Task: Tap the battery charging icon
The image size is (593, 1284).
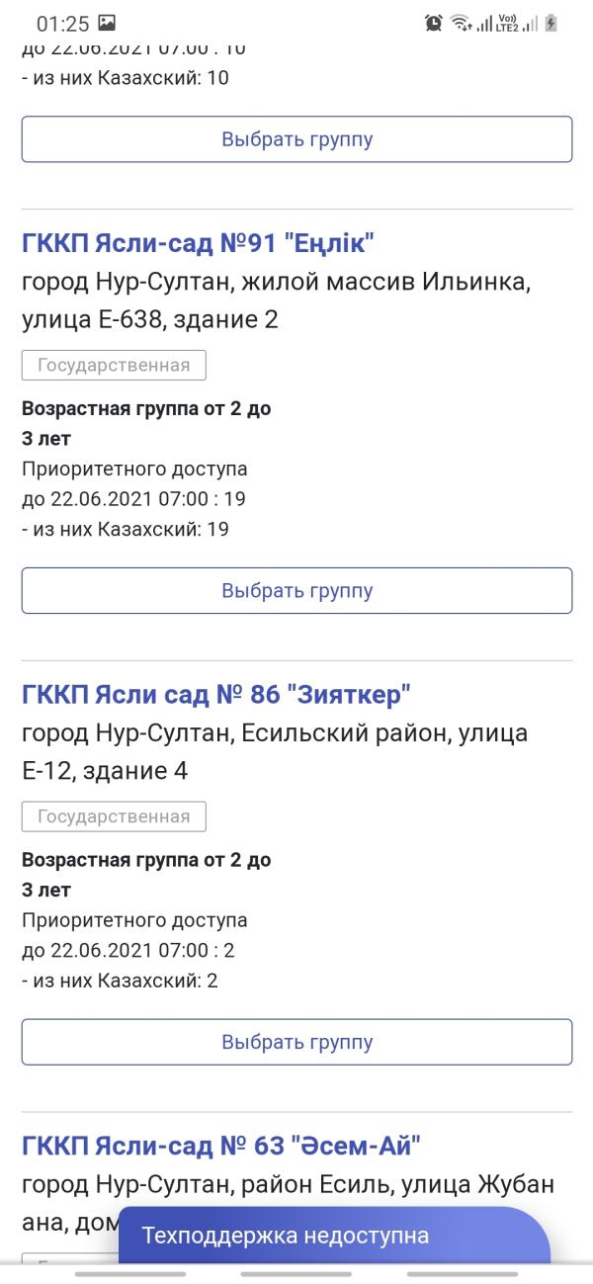Action: [x=551, y=23]
